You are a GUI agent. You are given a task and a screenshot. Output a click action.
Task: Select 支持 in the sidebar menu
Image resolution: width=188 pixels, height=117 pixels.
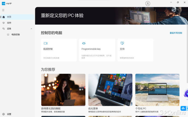pyautogui.click(x=9, y=23)
